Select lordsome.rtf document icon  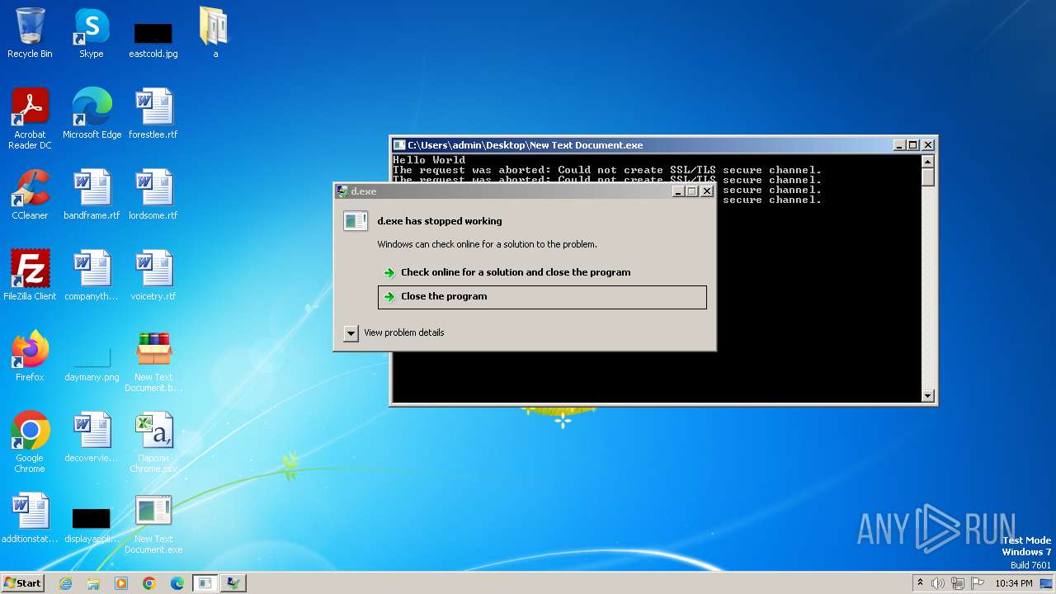pyautogui.click(x=153, y=195)
